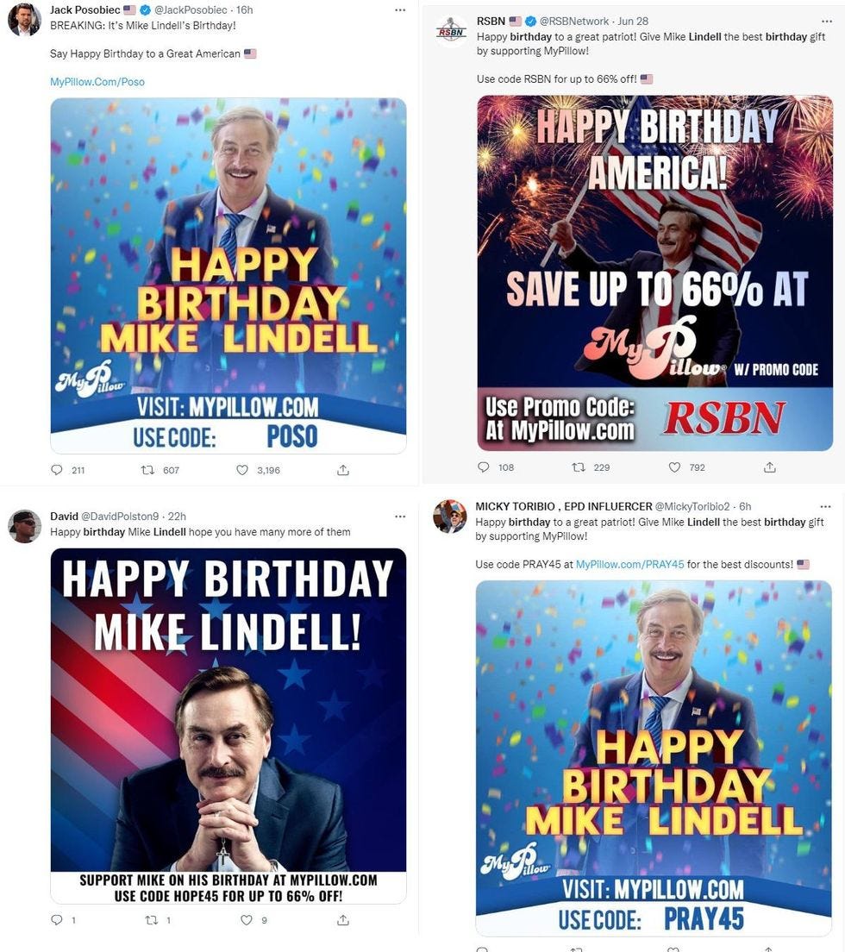Image resolution: width=845 pixels, height=952 pixels.
Task: Share the RSBN tweet via share icon
Action: tap(770, 467)
